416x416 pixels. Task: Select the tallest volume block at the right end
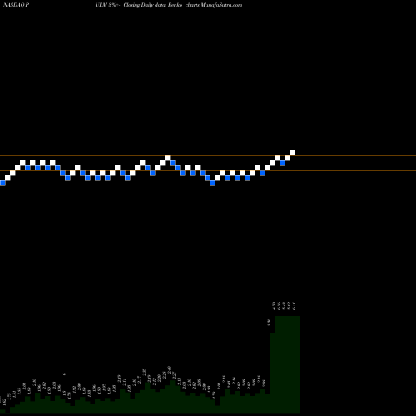pyautogui.click(x=287, y=364)
